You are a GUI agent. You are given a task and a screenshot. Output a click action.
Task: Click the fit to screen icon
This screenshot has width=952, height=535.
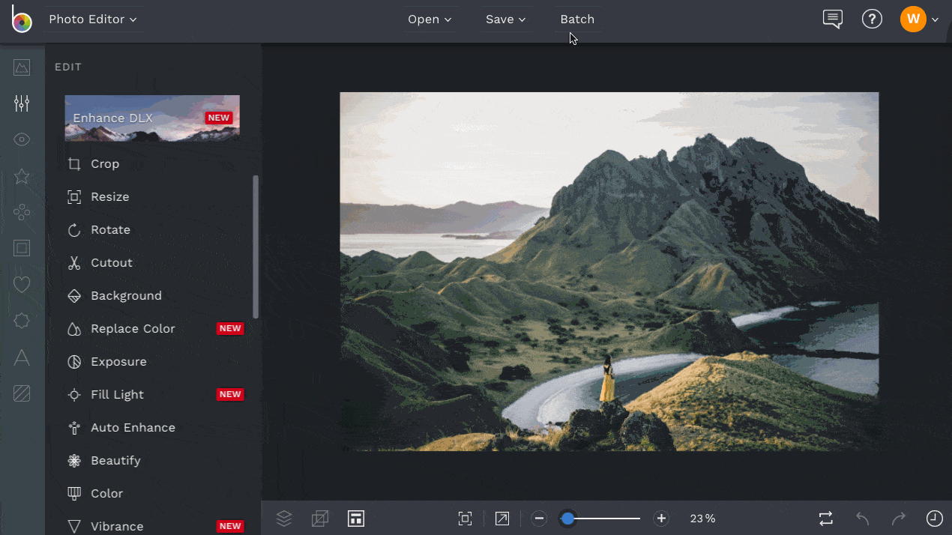(x=466, y=519)
